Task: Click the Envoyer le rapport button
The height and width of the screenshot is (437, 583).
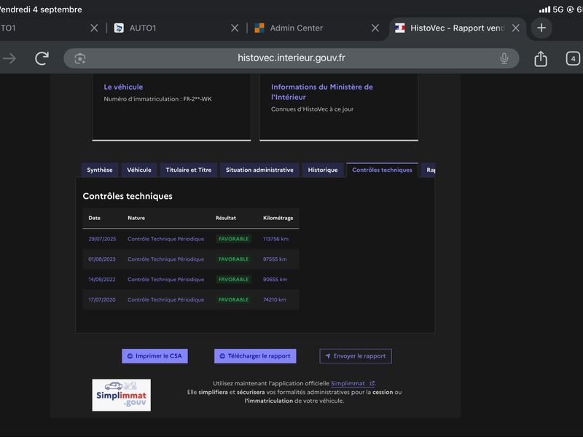Action: [x=356, y=356]
